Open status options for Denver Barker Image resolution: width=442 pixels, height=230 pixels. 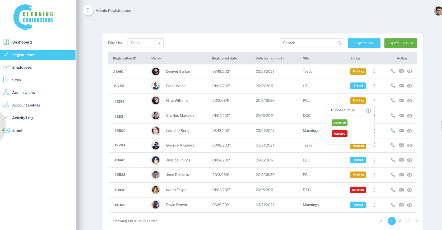(374, 71)
